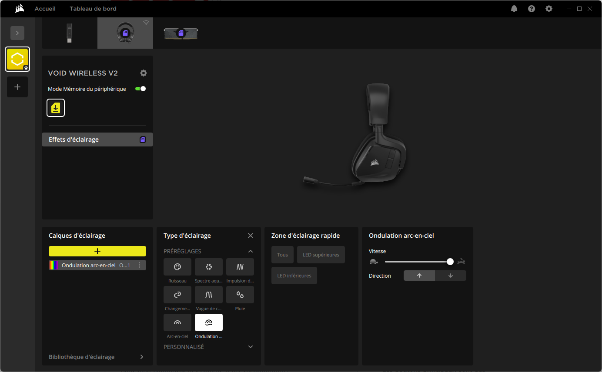602x372 pixels.
Task: Toggle Mode Mémoire du périphérique switch
Action: (140, 89)
